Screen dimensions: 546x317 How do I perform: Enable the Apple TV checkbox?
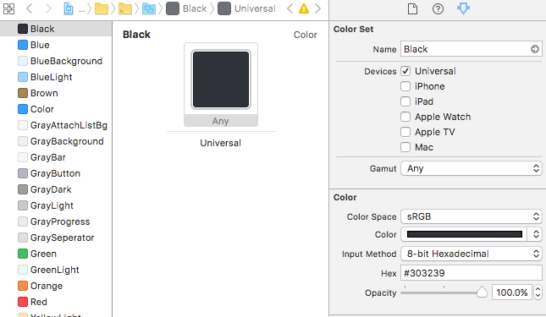click(x=405, y=132)
